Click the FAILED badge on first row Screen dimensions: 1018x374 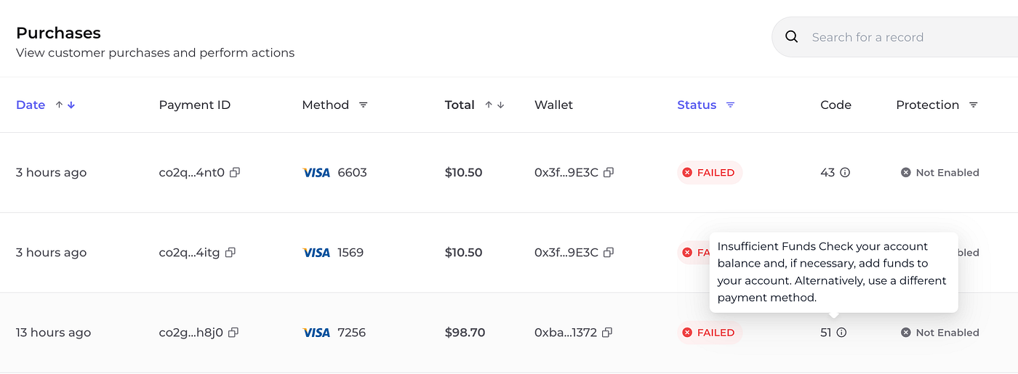pyautogui.click(x=710, y=173)
